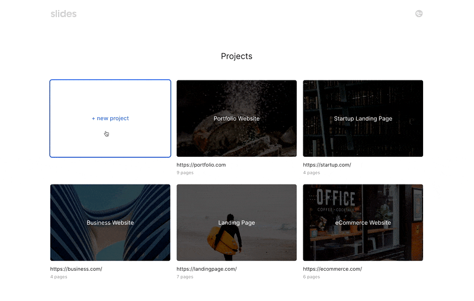
Task: Click the '4 pages' text under startup.com
Action: [x=312, y=173]
